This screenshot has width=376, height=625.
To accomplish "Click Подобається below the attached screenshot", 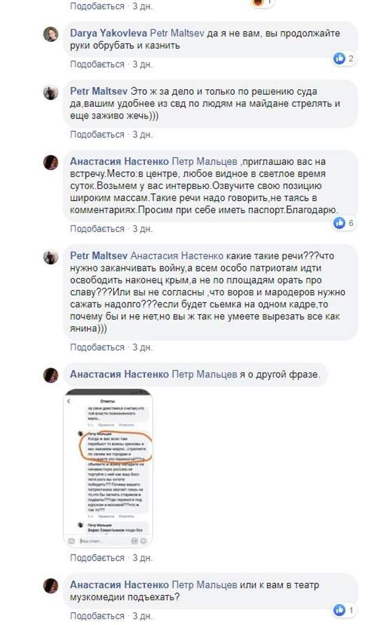I will pyautogui.click(x=97, y=558).
